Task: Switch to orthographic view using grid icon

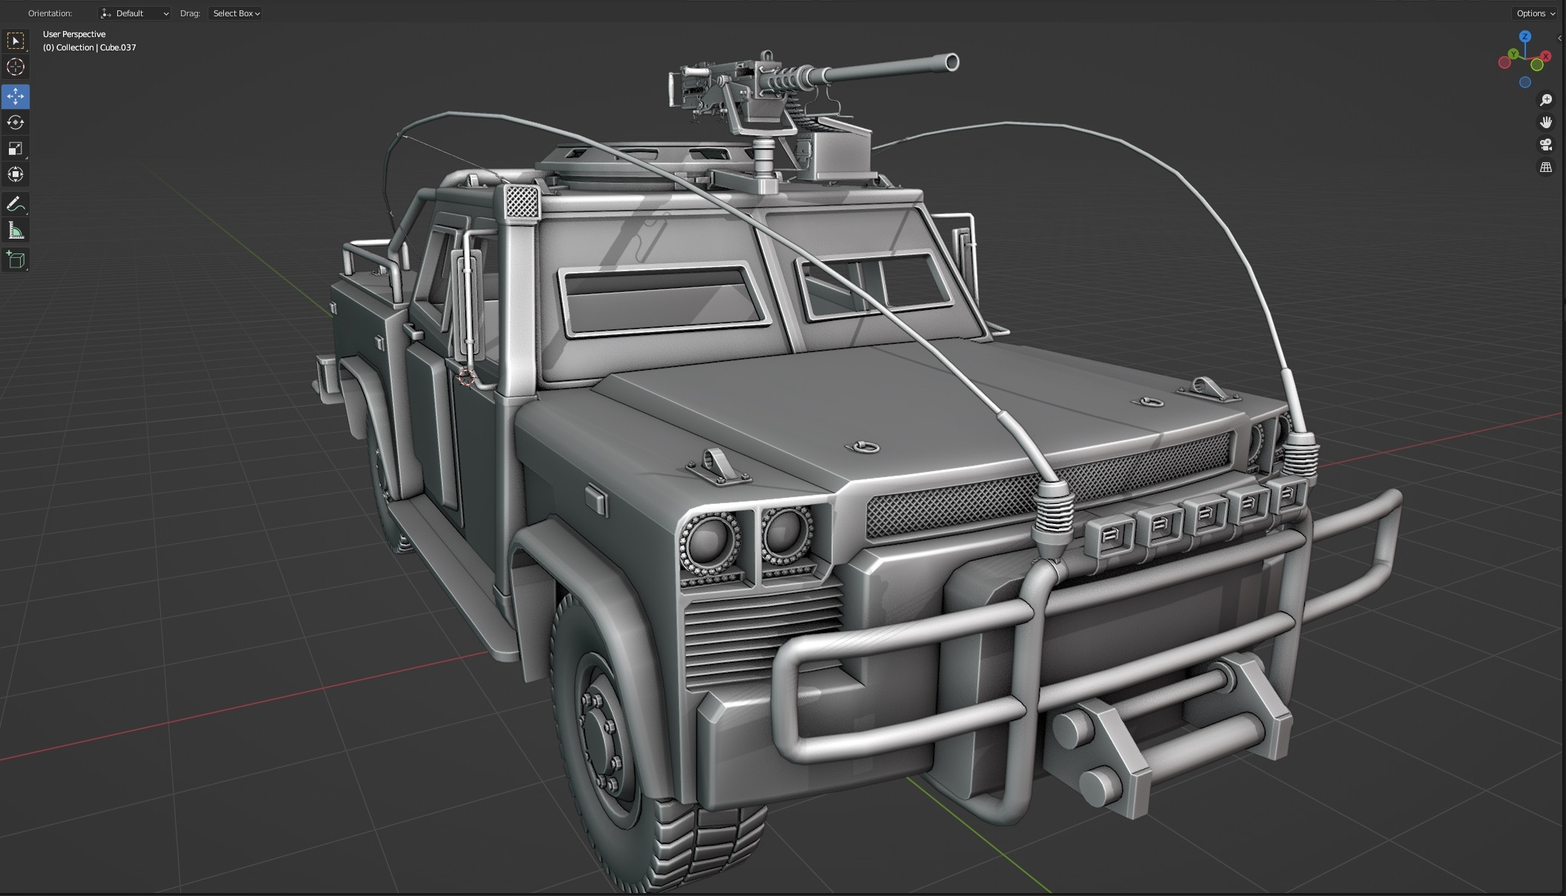Action: pyautogui.click(x=1547, y=167)
